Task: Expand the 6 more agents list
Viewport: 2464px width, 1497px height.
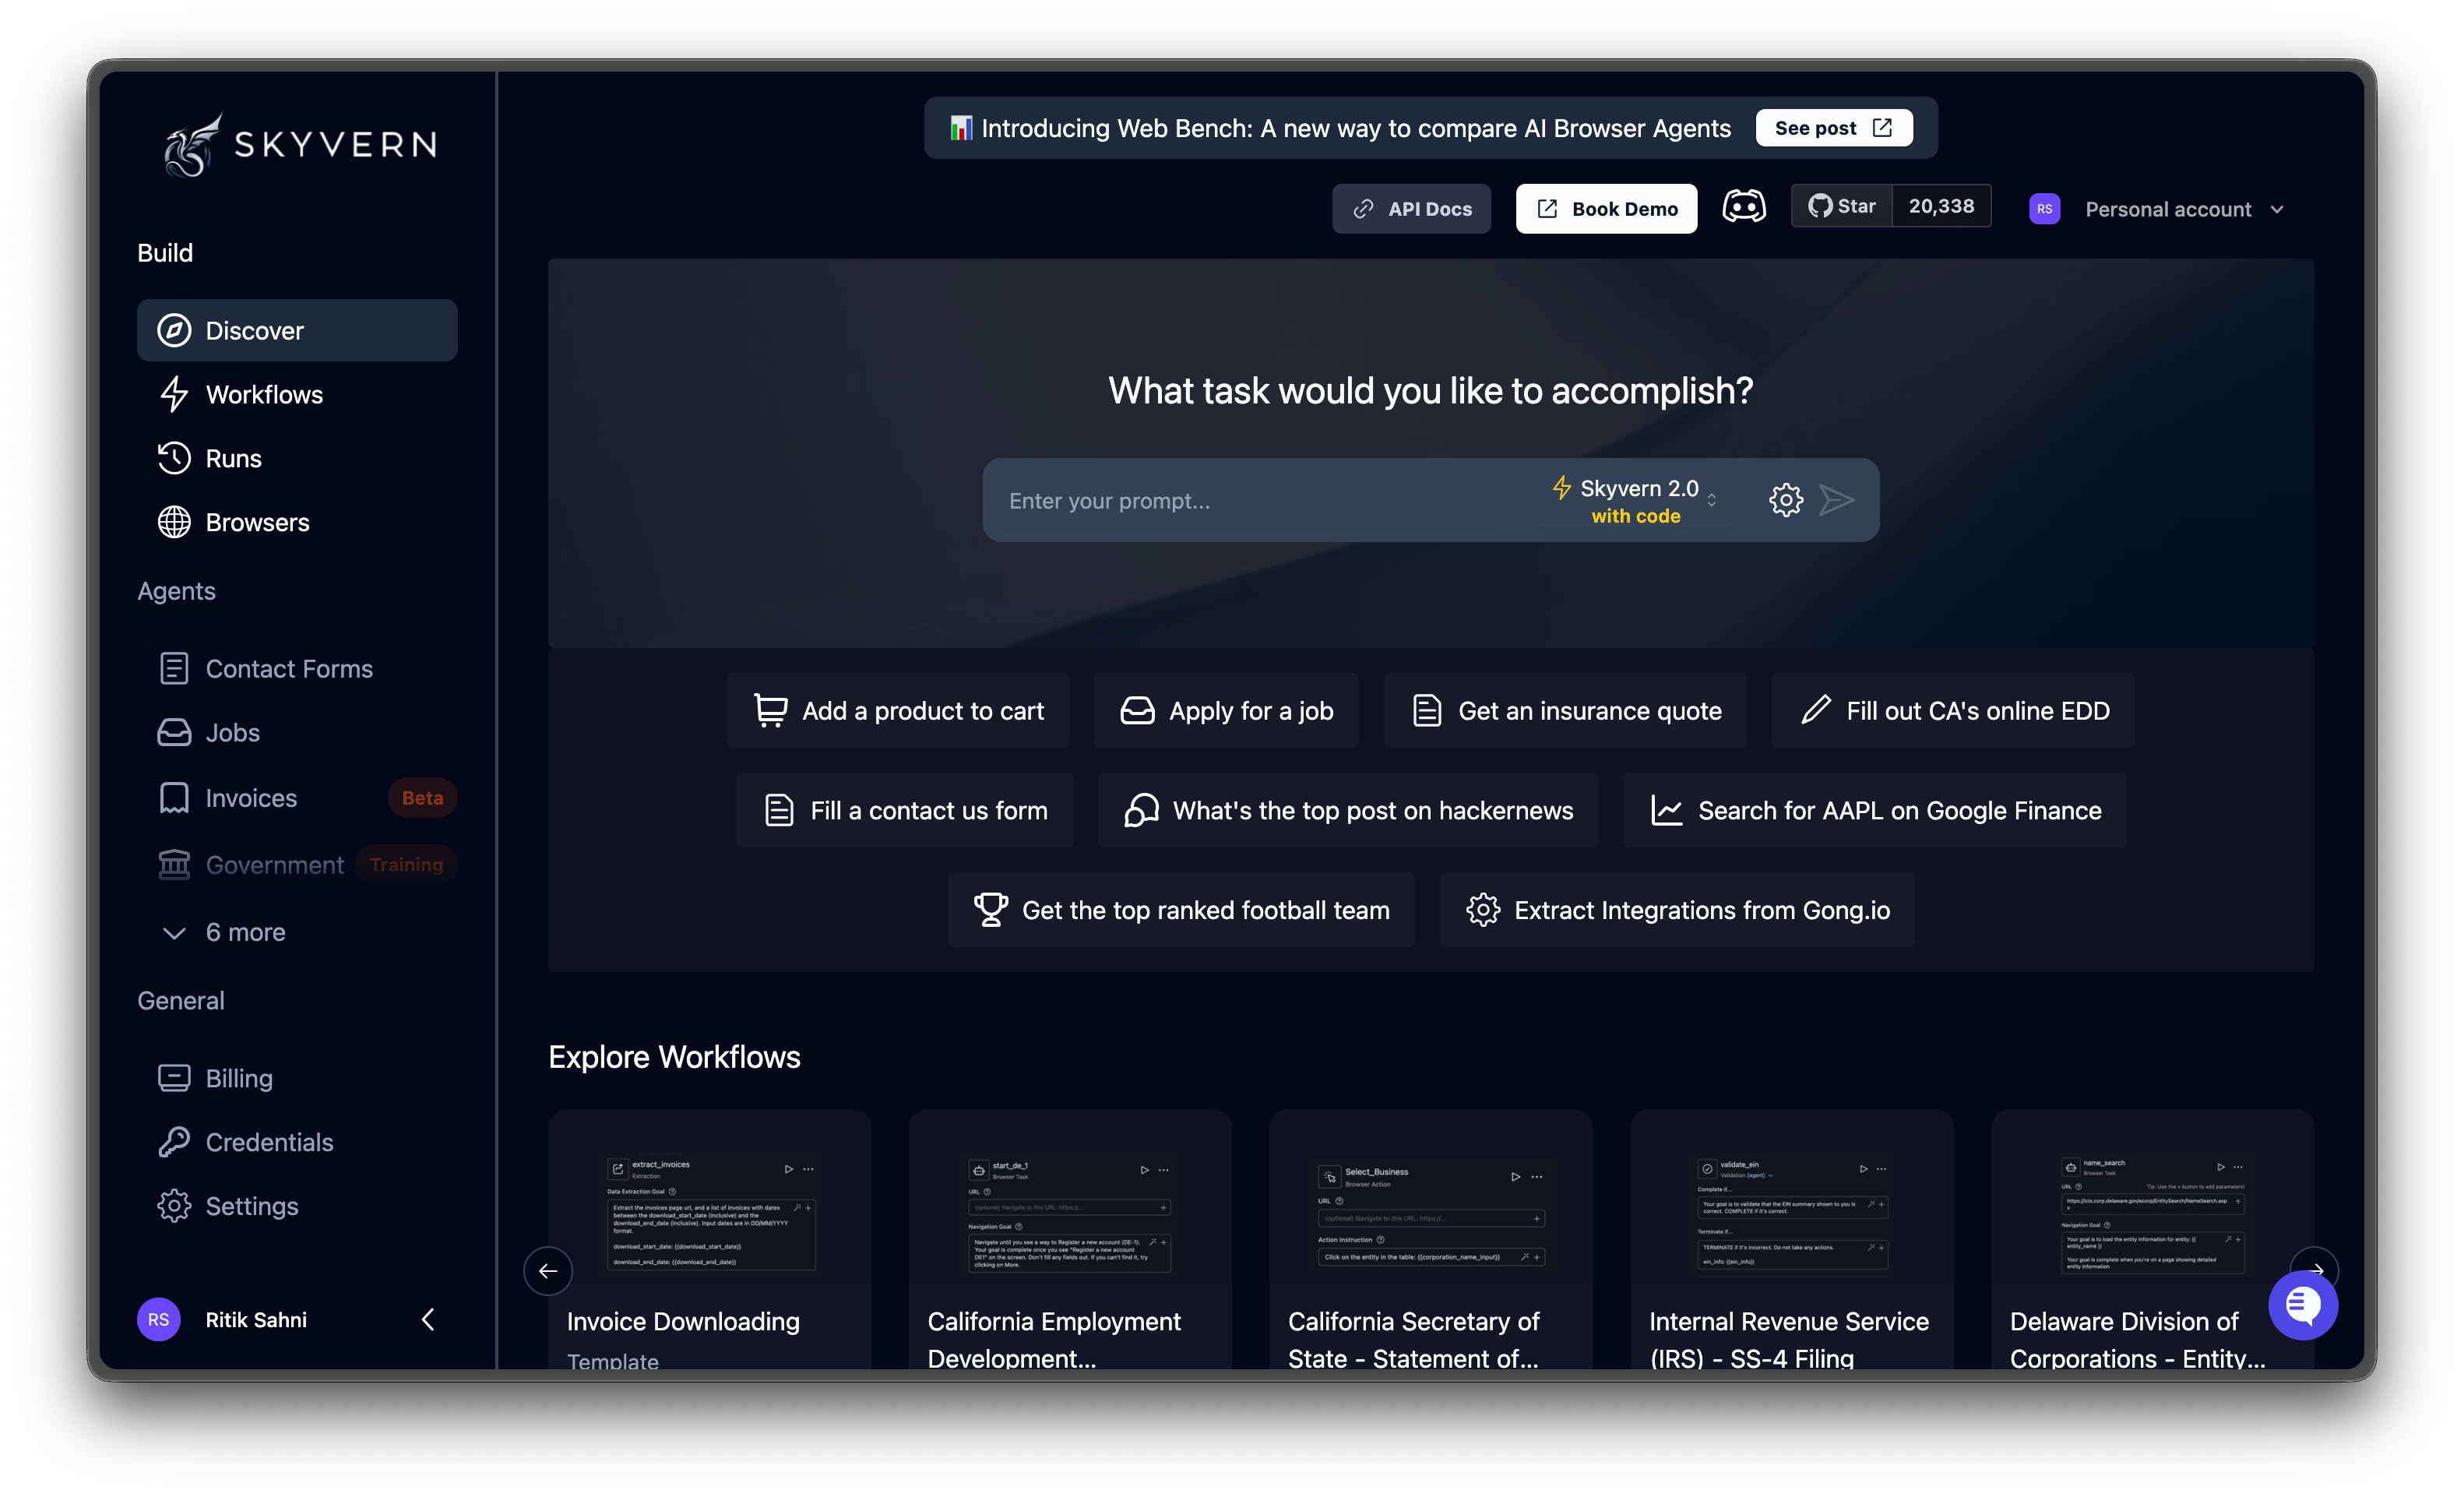Action: [x=297, y=932]
